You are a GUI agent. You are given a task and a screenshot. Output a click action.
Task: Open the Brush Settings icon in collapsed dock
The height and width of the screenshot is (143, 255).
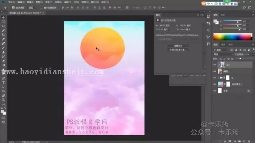[x=208, y=37]
